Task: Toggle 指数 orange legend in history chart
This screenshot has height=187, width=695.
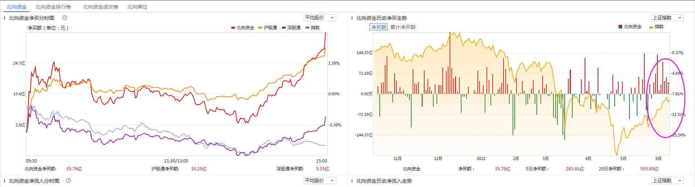Action: pos(656,27)
